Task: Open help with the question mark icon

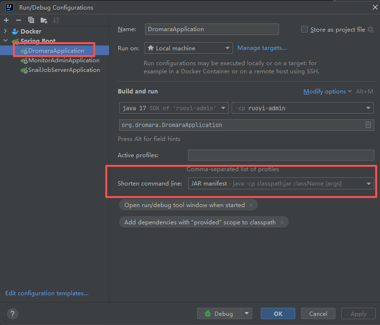Action: pos(13,314)
